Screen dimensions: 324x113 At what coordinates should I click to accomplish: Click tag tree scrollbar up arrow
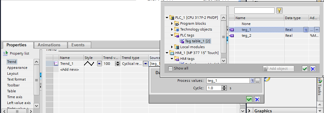click(224, 18)
